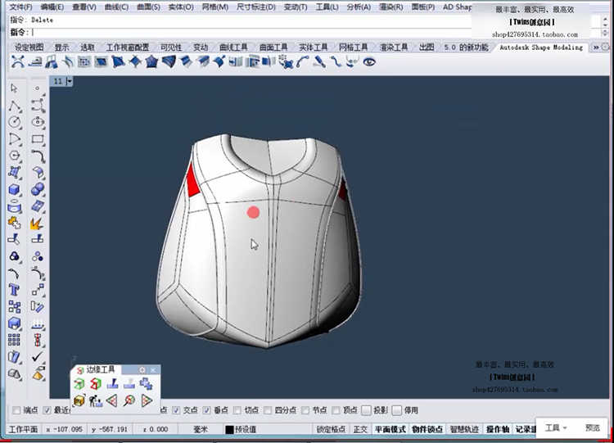
Task: Select the curve fillet tool in left toolbar
Action: (x=38, y=156)
